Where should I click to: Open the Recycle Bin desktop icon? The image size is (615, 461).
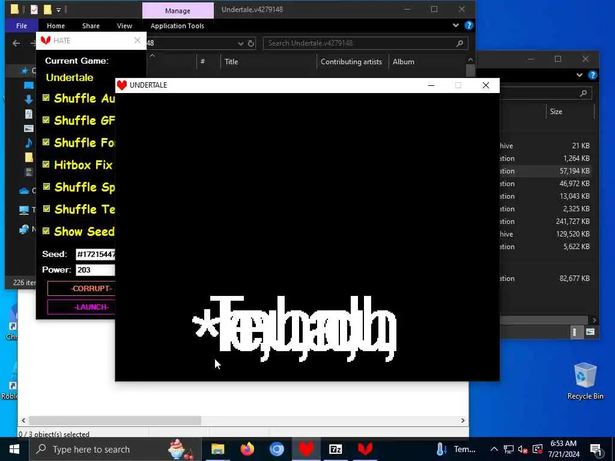(585, 381)
